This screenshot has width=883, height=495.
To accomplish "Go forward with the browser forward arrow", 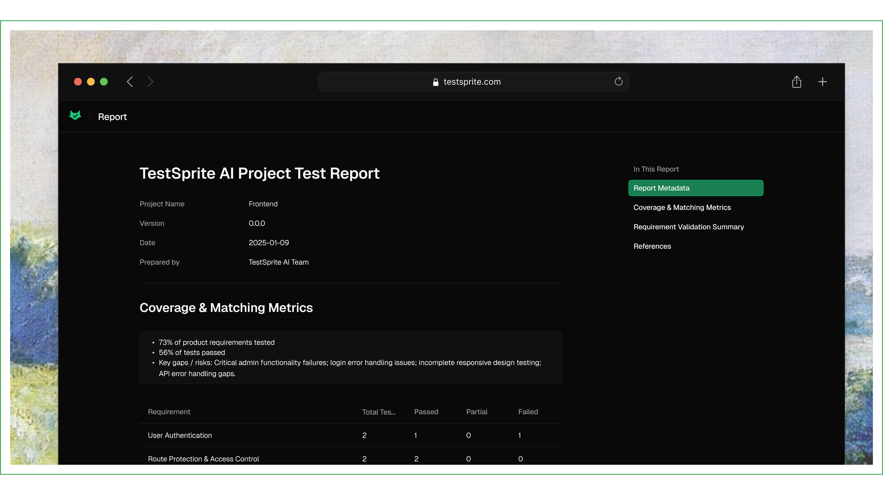I will coord(150,82).
